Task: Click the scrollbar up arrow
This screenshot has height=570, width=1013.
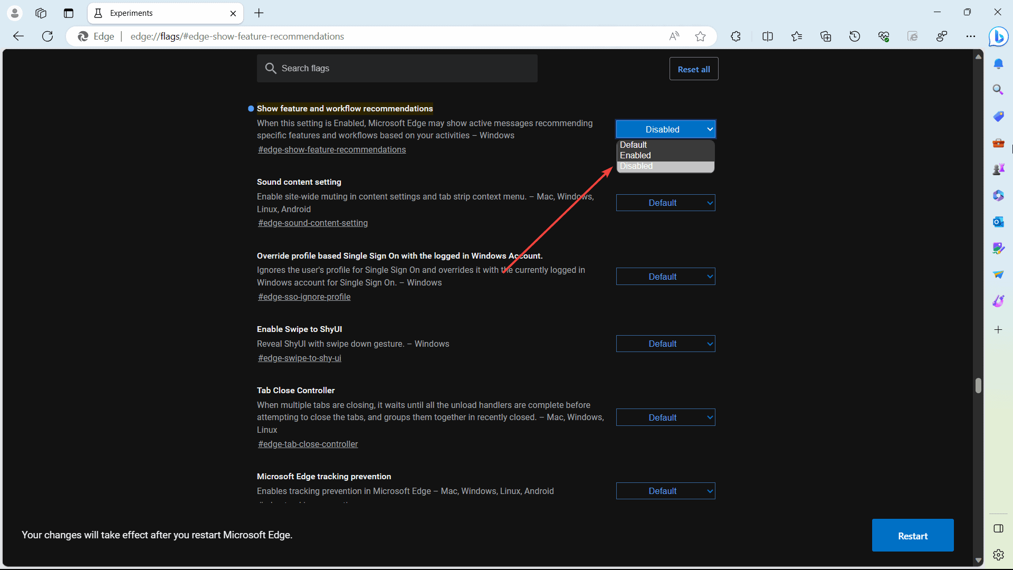Action: [x=978, y=56]
